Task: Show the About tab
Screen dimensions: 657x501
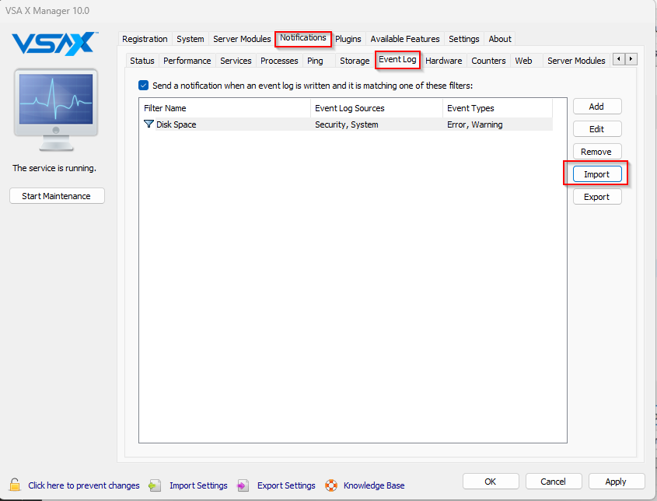Action: click(x=500, y=39)
